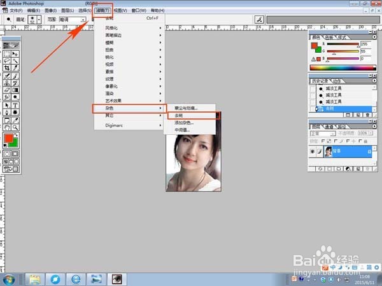Viewport: 382px width, 286px height.
Task: Expand the 风格化 filter submenu
Action: pyautogui.click(x=129, y=28)
